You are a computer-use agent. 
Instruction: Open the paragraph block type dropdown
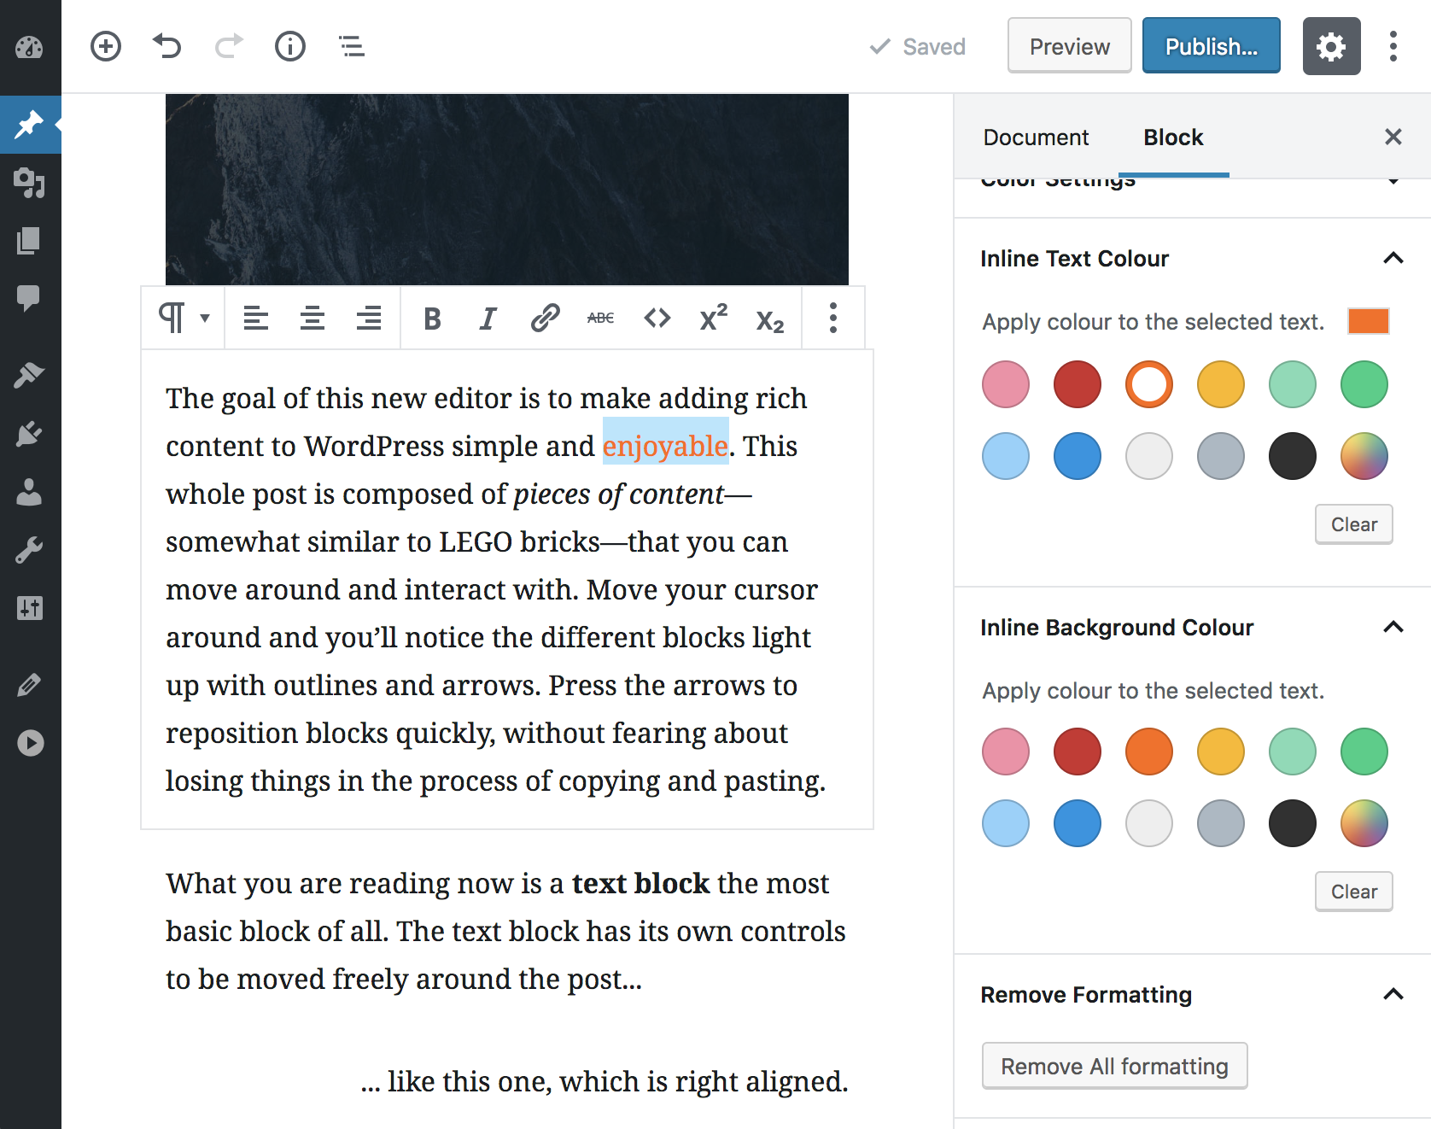(x=184, y=319)
